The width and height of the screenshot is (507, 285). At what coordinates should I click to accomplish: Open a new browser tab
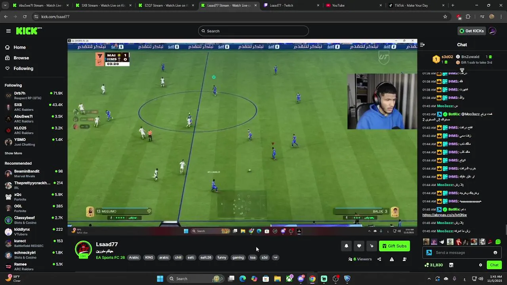pos(453,6)
